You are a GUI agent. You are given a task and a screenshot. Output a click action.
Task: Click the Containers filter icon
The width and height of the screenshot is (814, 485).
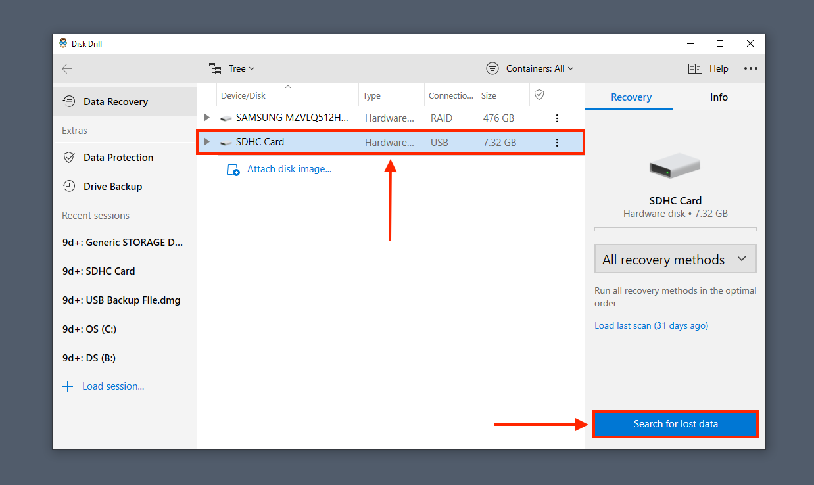click(x=492, y=68)
